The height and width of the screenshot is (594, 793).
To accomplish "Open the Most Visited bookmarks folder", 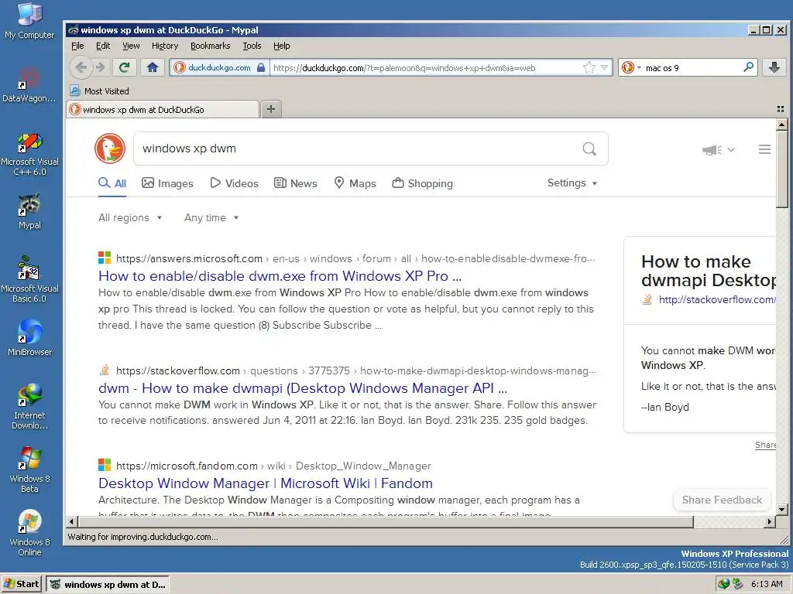I will point(100,91).
